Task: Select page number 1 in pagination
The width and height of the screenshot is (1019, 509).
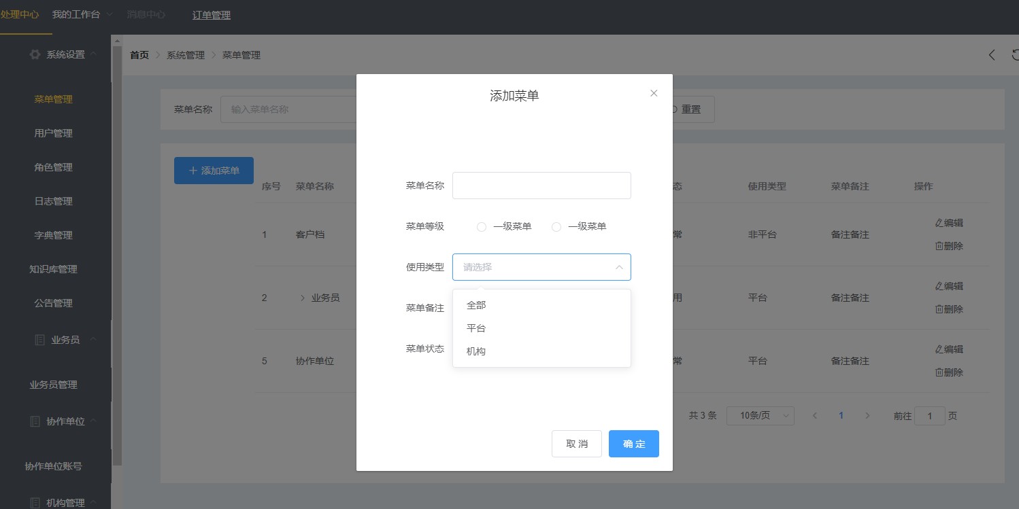Action: tap(841, 415)
